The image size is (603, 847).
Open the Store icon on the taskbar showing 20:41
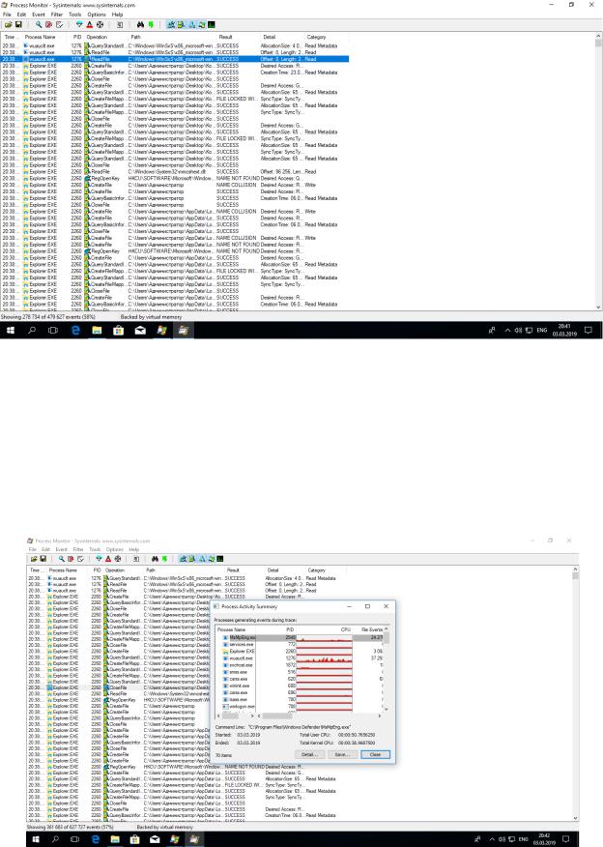[118, 330]
